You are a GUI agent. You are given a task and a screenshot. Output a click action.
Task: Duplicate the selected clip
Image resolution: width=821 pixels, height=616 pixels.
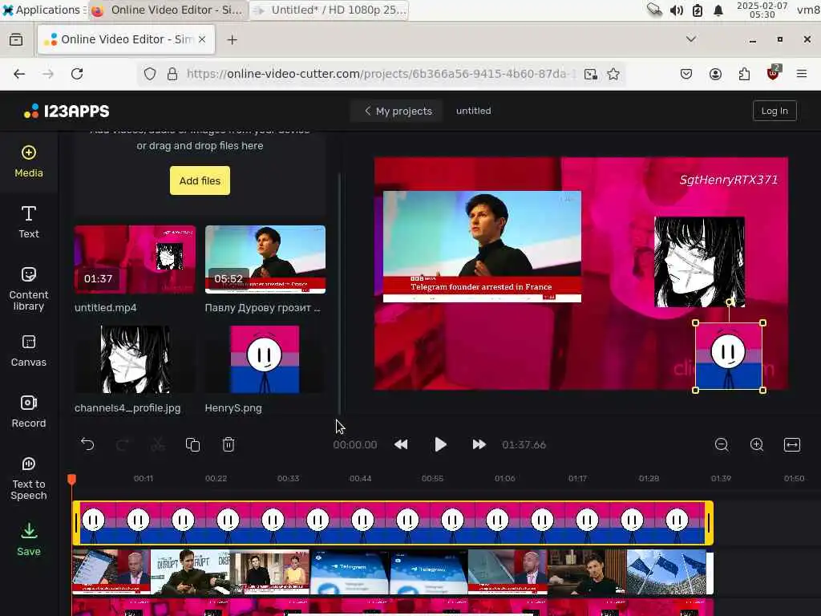coord(192,444)
